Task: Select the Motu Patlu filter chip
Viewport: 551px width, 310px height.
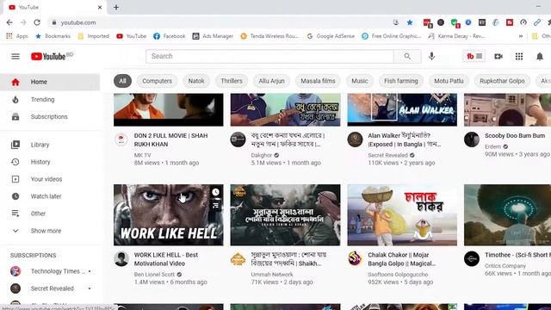Action: 449,81
